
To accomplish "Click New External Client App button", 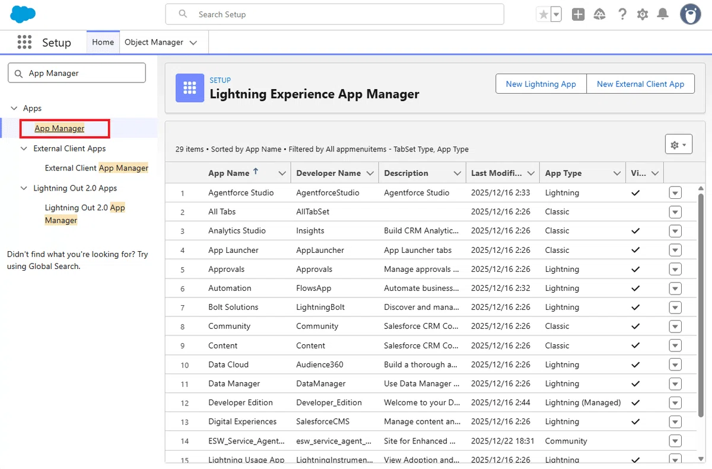I will 640,84.
